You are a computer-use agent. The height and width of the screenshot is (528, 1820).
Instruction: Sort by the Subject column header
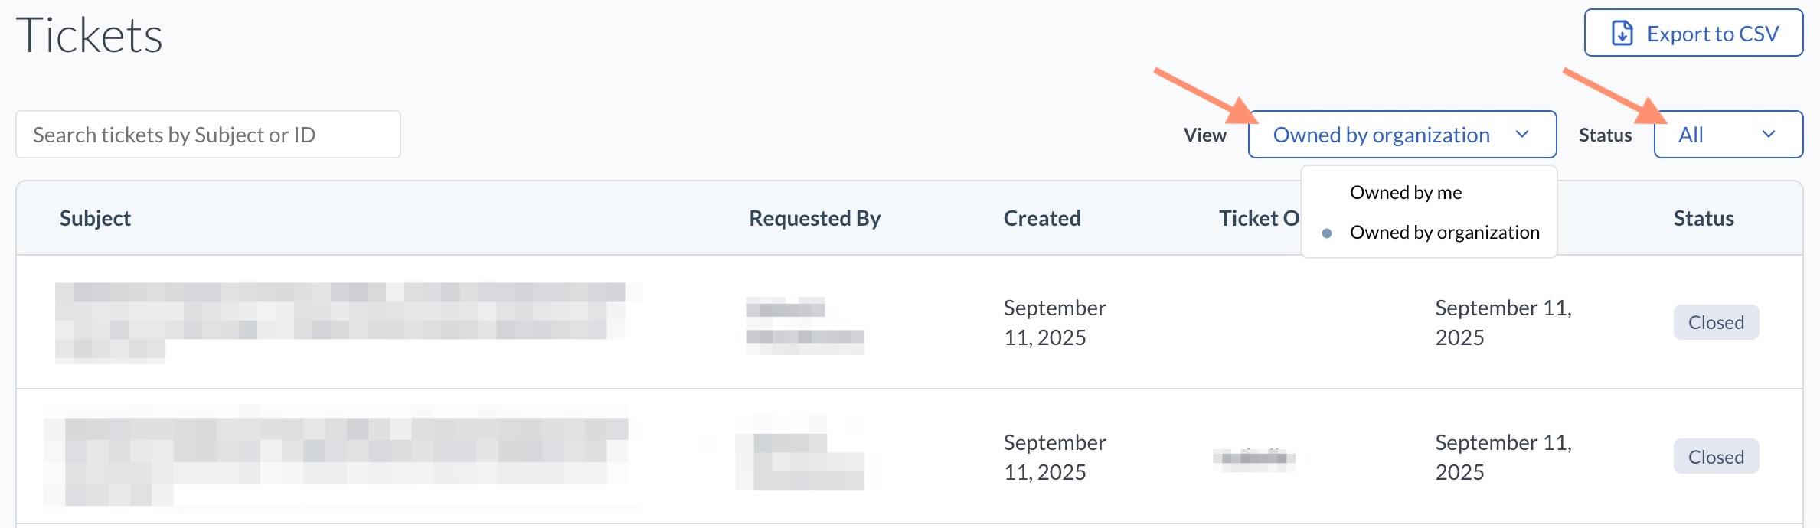click(x=95, y=219)
